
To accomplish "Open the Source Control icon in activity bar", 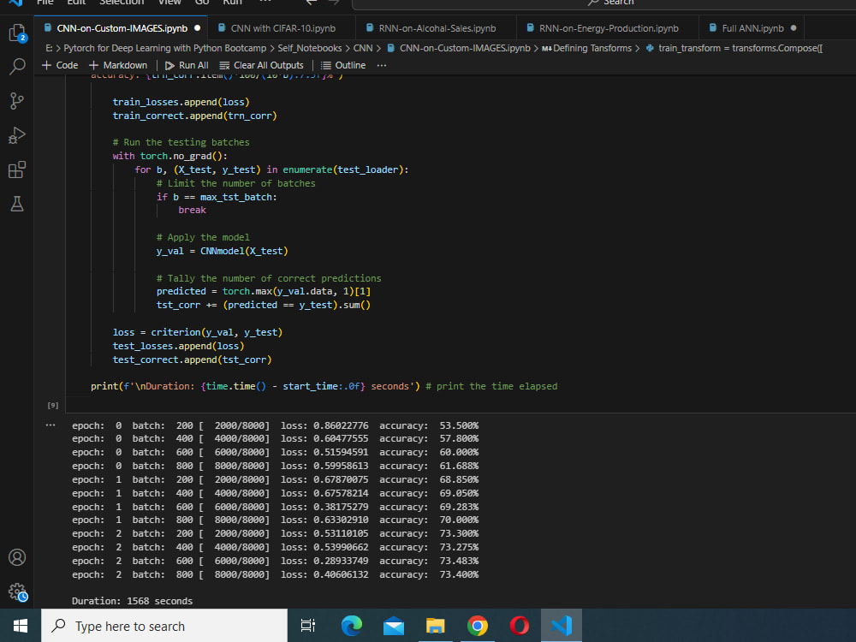I will (17, 101).
